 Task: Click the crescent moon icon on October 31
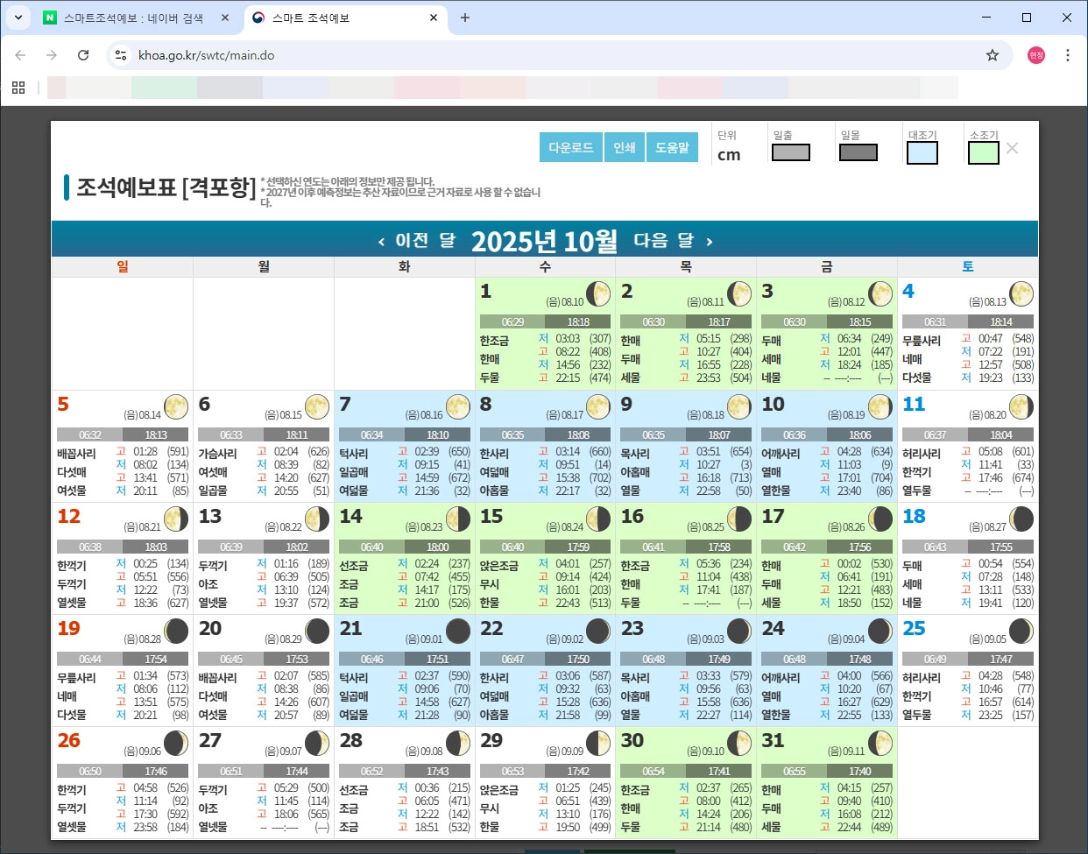[x=880, y=742]
